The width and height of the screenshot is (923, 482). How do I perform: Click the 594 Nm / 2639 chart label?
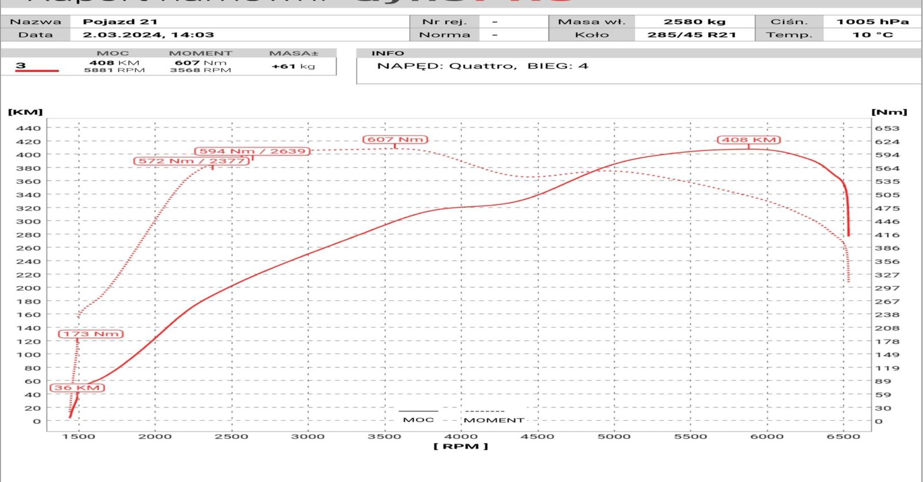(252, 151)
